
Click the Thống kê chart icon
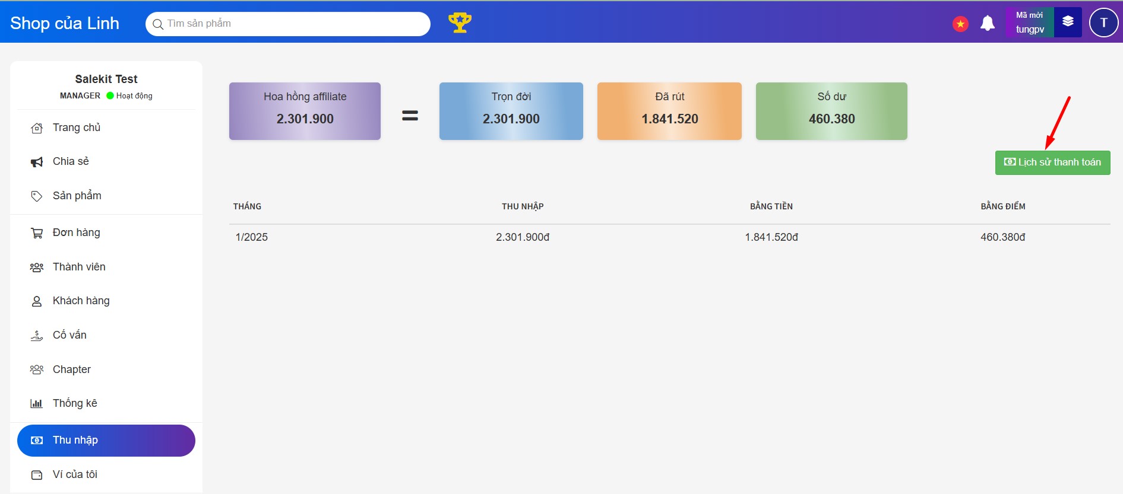(37, 404)
